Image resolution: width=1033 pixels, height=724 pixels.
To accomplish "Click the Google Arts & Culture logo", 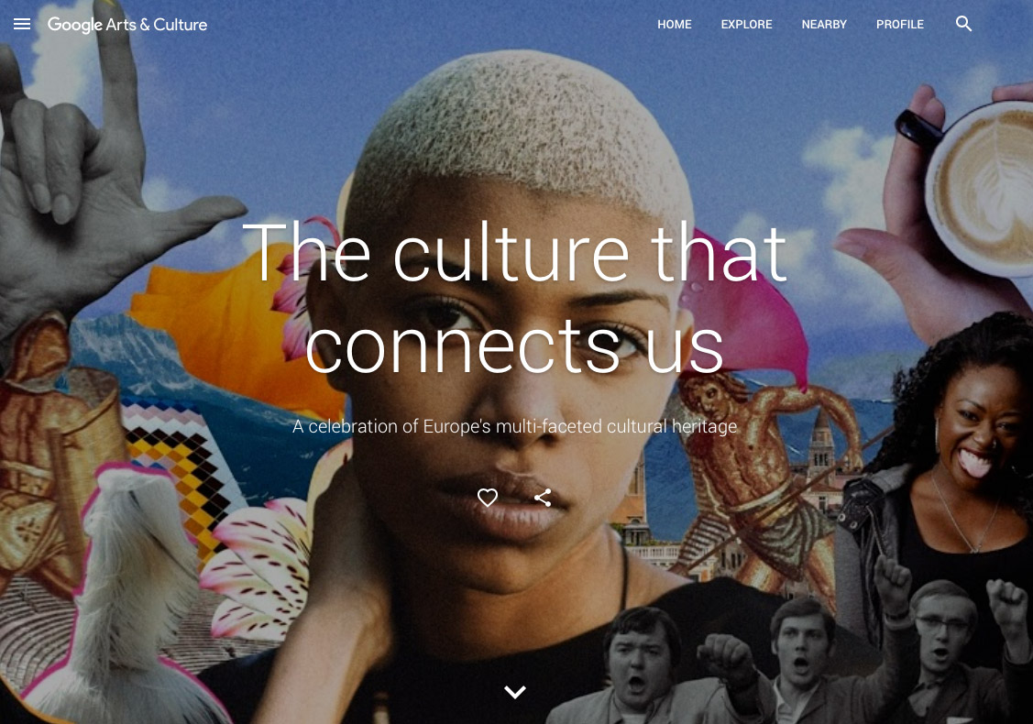I will click(127, 25).
